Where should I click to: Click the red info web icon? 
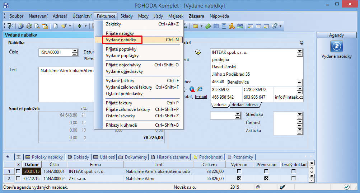(192, 89)
